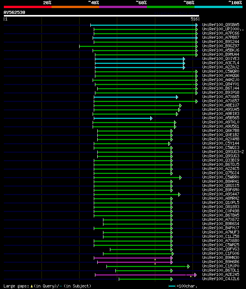
Task: Click the UniRef100_Q9FVG3 label
Action: 221,249
